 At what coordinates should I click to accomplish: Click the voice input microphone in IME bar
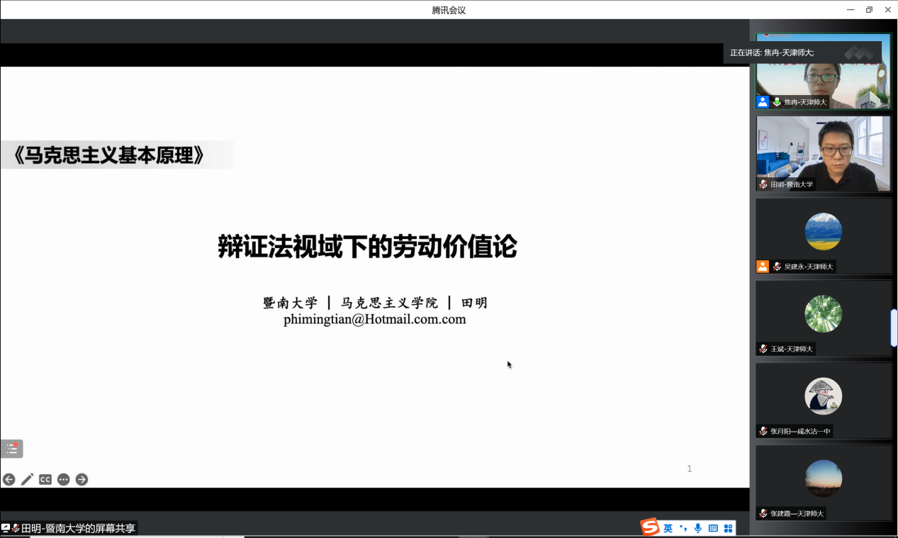(x=698, y=528)
